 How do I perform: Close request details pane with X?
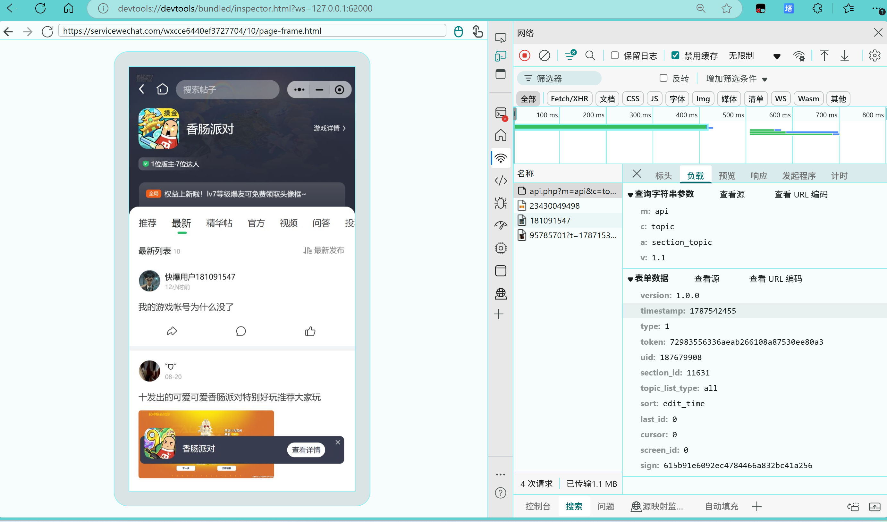[x=636, y=173]
